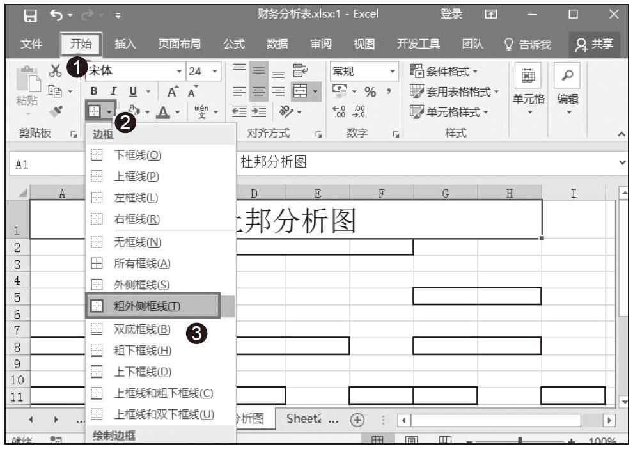
Task: Click the 共享 share button
Action: click(595, 44)
